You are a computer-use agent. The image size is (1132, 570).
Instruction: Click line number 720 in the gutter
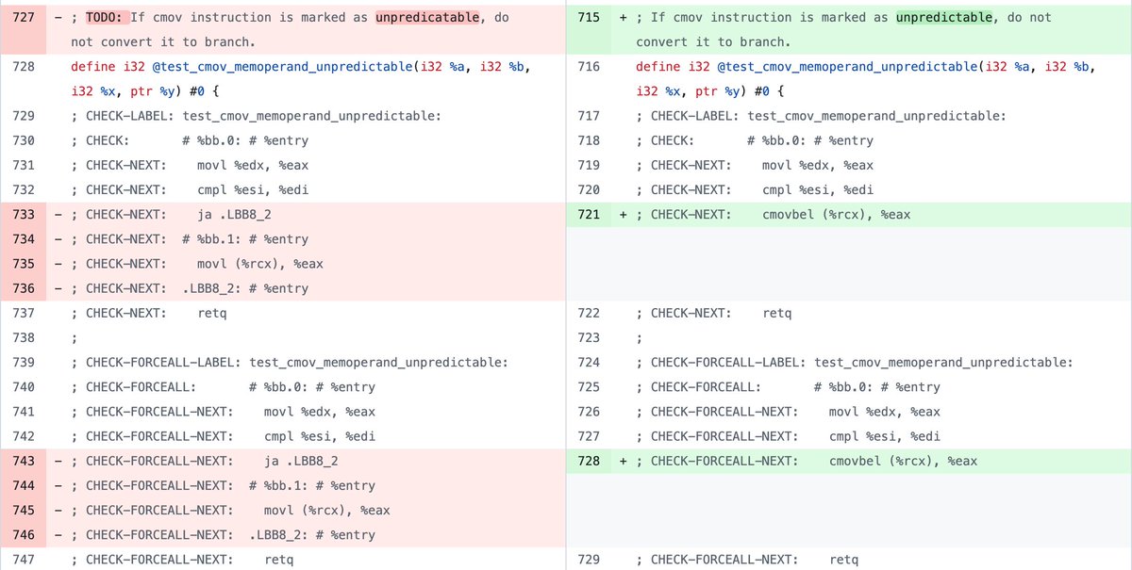pyautogui.click(x=589, y=189)
